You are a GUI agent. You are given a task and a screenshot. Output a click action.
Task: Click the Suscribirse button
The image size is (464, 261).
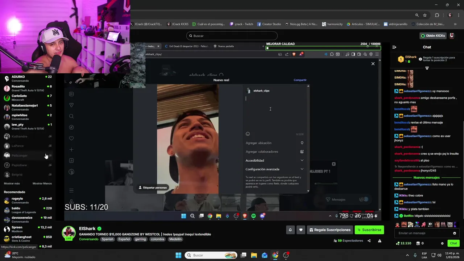click(x=369, y=230)
